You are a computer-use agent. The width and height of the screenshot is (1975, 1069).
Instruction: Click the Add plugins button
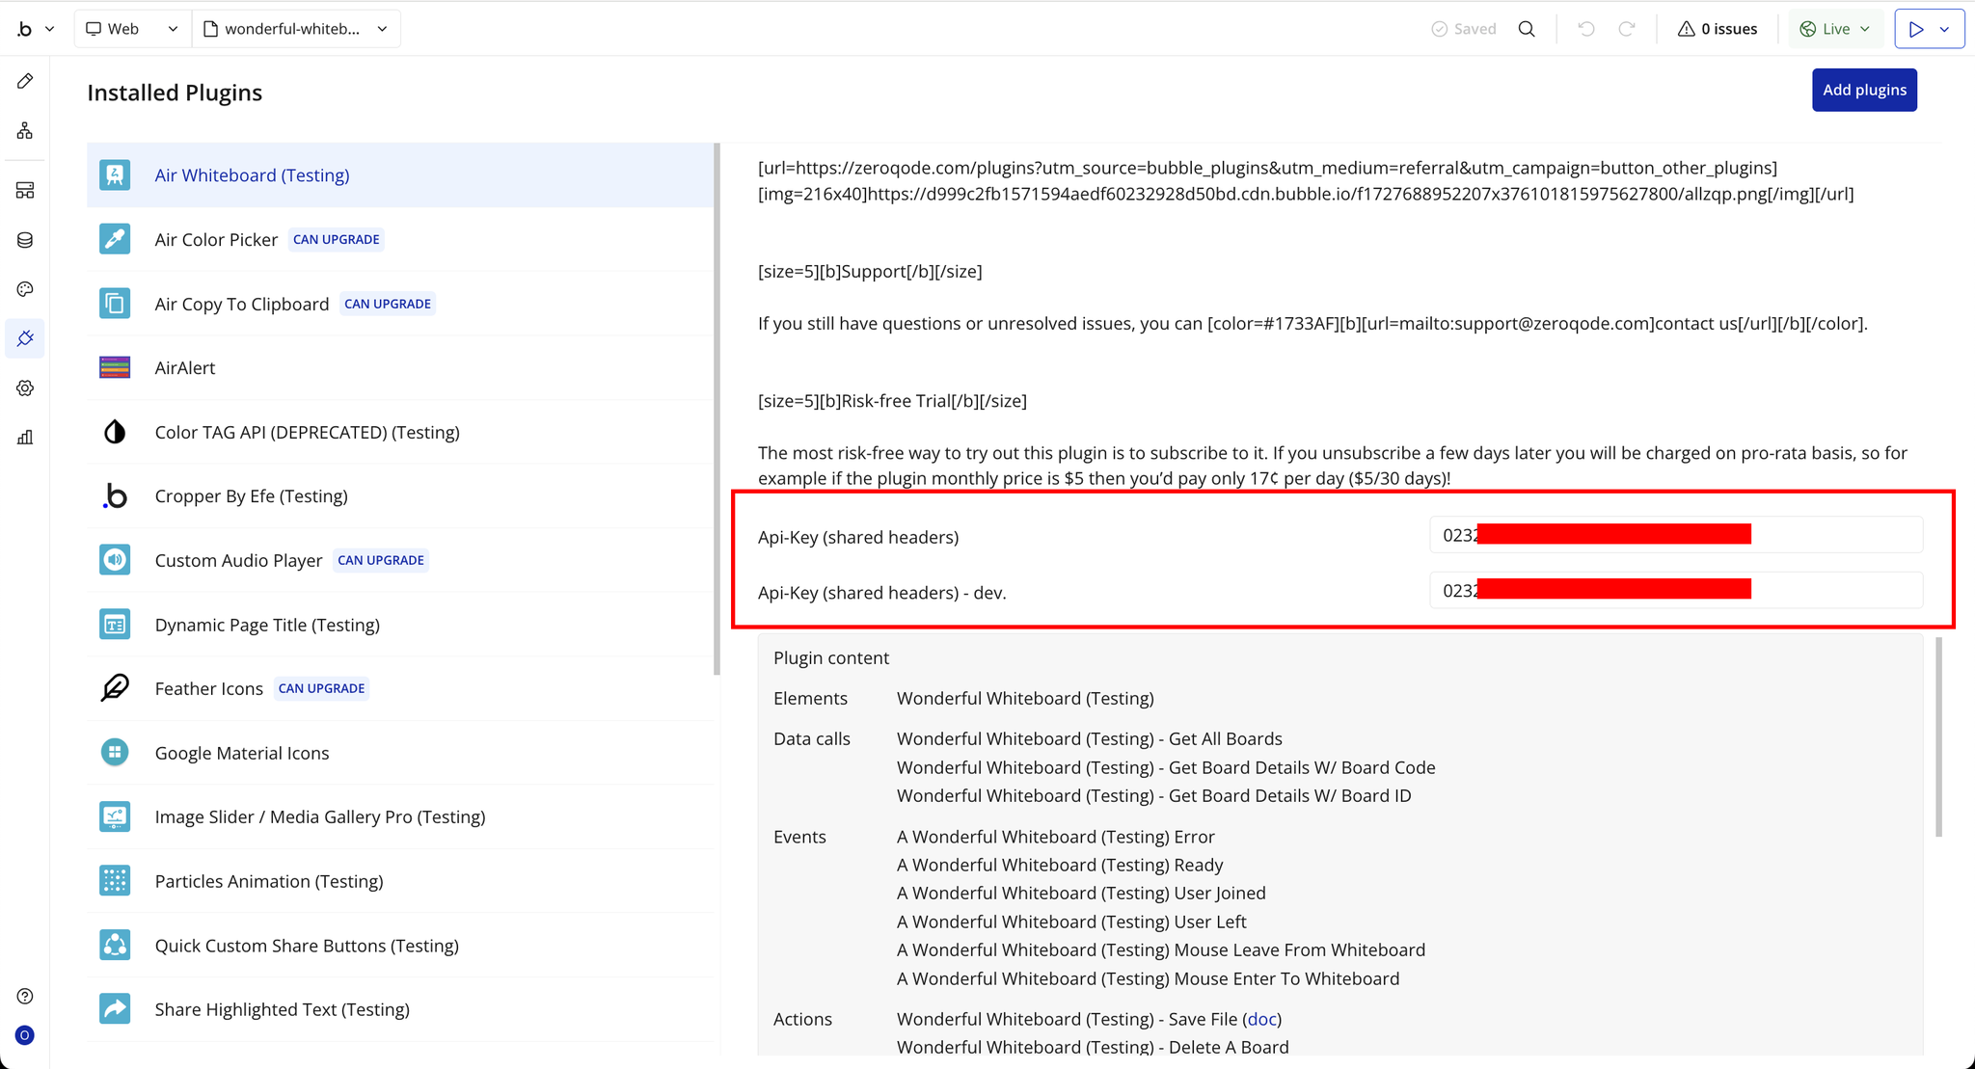click(1863, 90)
